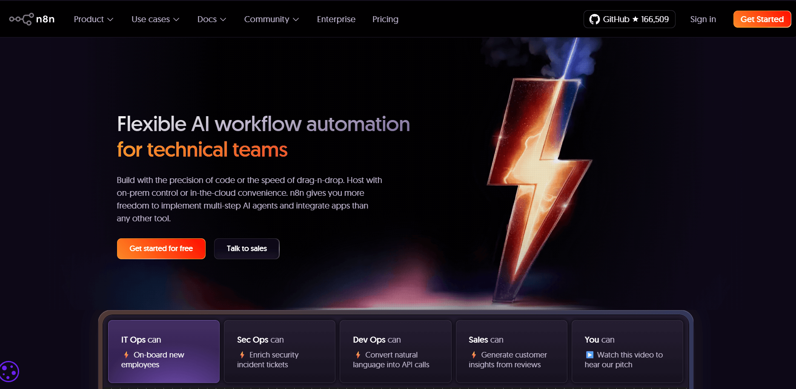Click the n8n logo icon
The width and height of the screenshot is (796, 389).
click(x=22, y=19)
